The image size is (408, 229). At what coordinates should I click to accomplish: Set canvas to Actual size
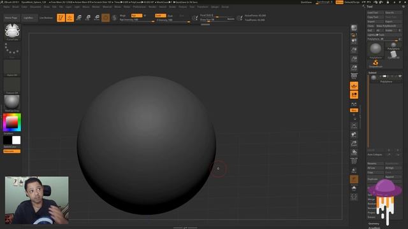click(x=354, y=59)
